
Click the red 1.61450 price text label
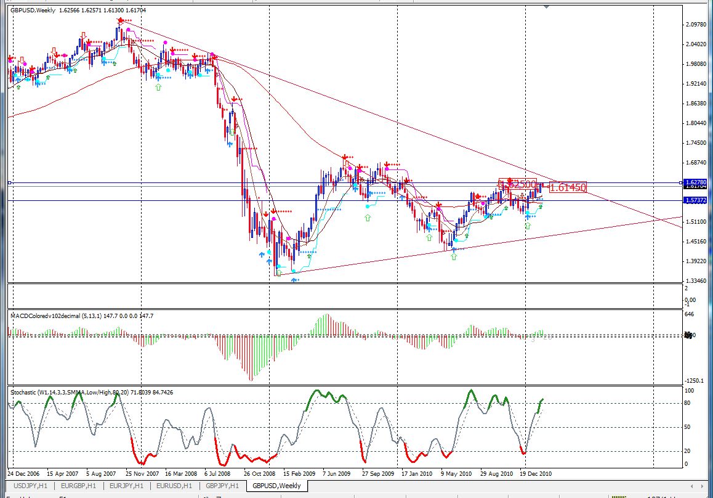568,187
